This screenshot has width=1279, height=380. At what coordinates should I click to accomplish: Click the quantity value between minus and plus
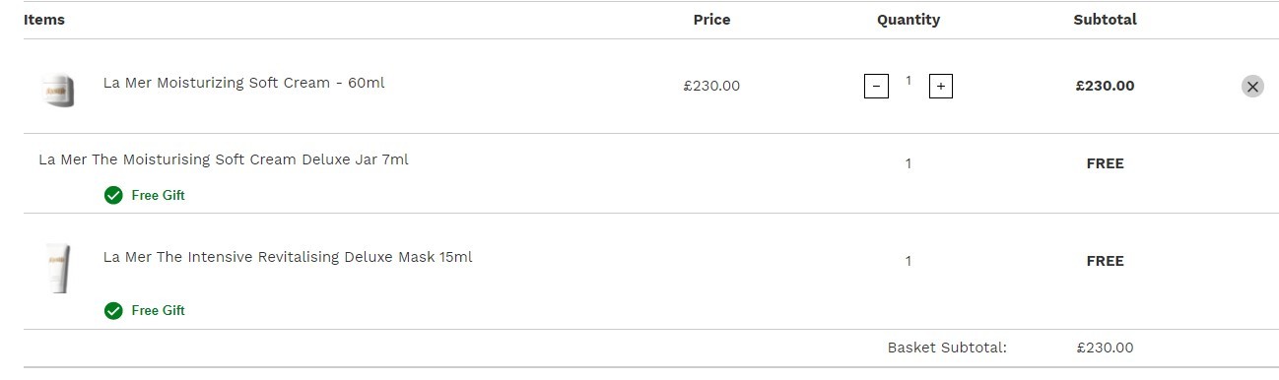pos(909,82)
